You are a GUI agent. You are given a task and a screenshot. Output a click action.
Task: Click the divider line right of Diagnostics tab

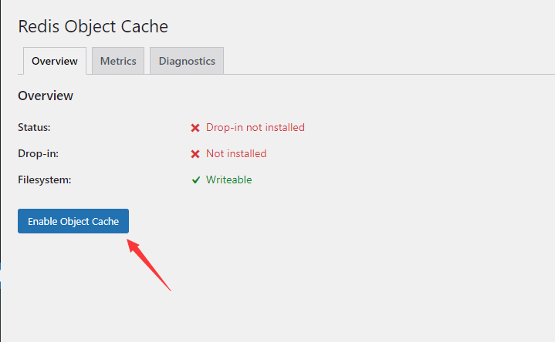[x=389, y=74]
